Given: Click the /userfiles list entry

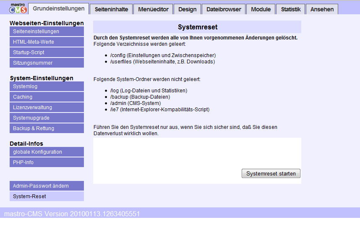Looking at the screenshot, I should [x=162, y=62].
